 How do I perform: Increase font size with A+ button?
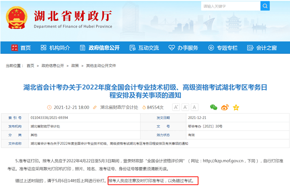coord(176,107)
